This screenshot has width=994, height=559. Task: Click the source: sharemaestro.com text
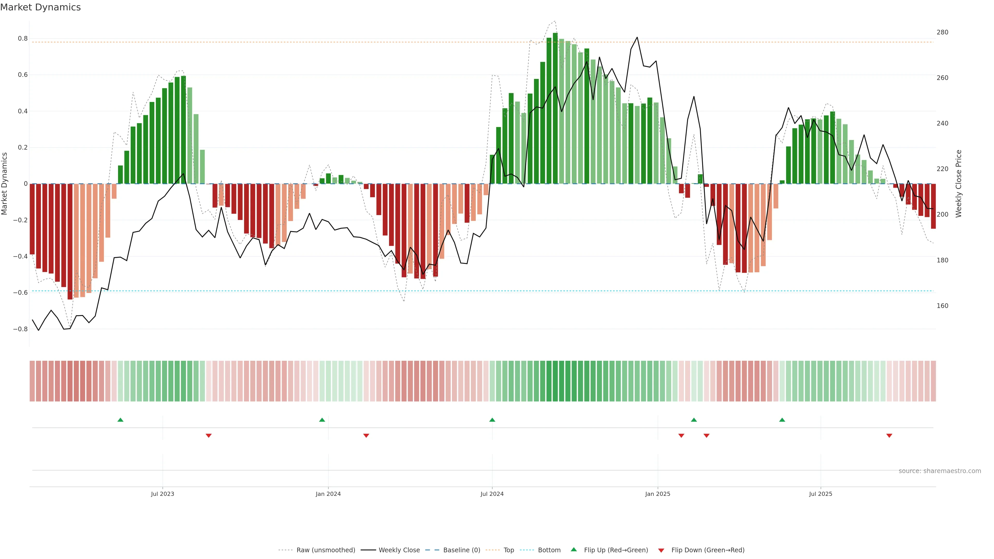click(940, 471)
